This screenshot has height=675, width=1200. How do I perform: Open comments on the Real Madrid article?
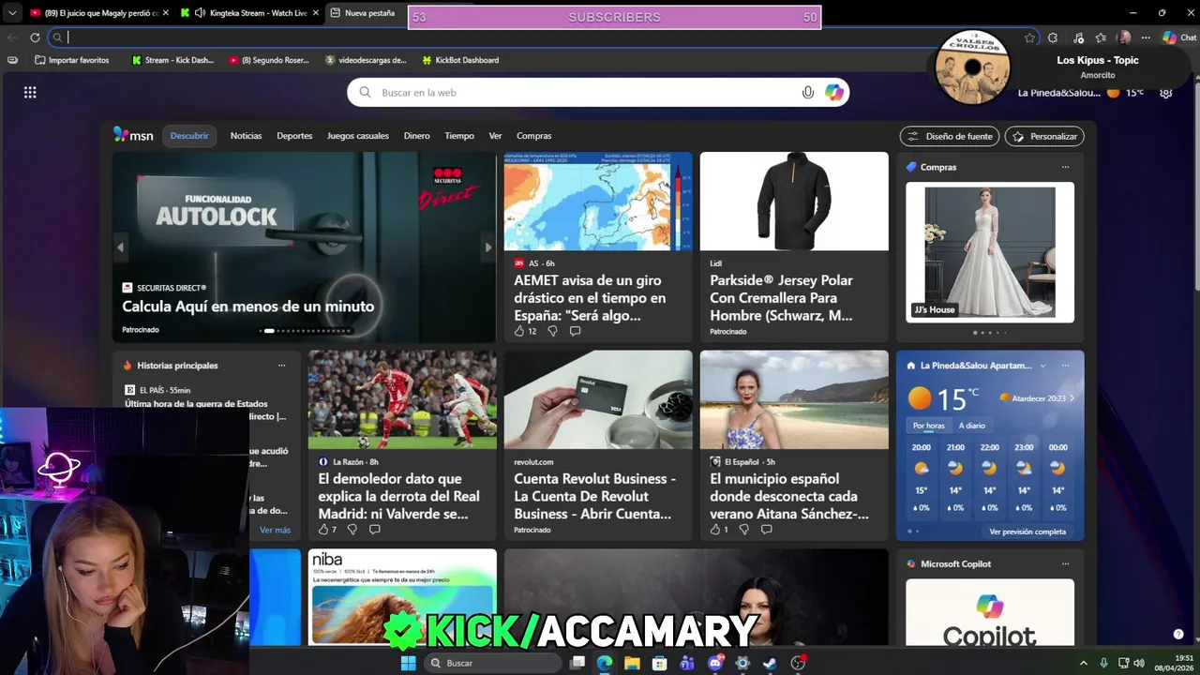(374, 530)
